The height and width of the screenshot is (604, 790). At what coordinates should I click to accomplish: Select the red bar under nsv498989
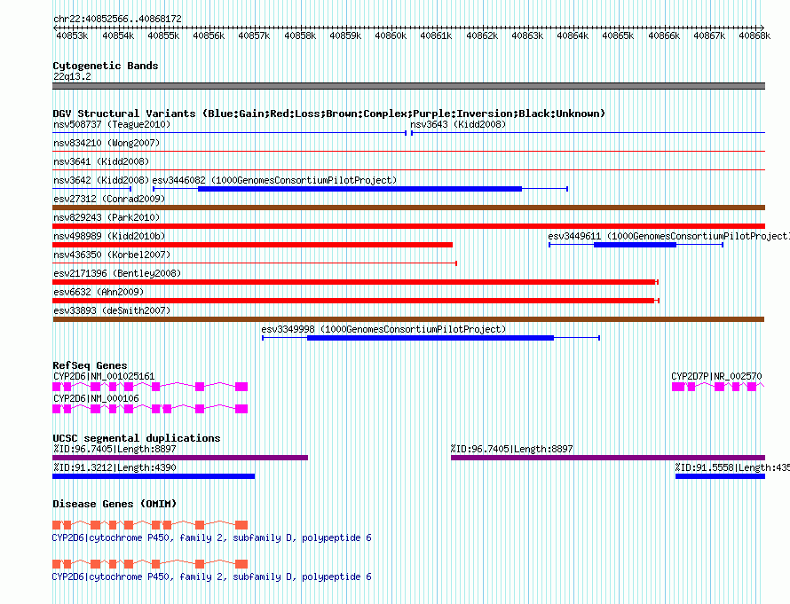[252, 245]
